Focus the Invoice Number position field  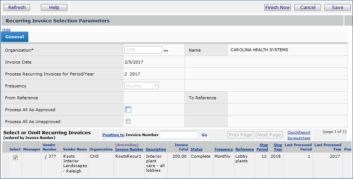pyautogui.click(x=179, y=135)
